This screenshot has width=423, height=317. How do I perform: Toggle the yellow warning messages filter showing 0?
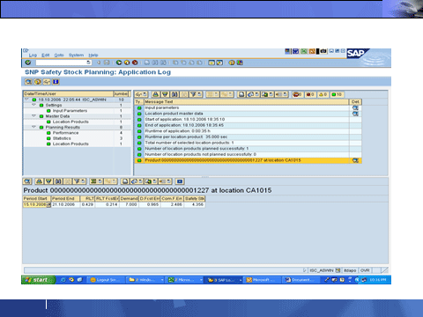point(323,94)
